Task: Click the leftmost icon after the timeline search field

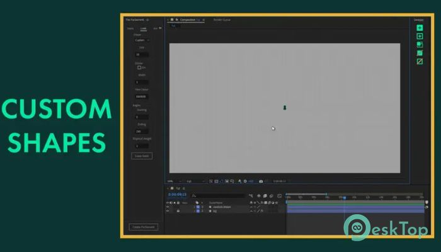Action: point(251,196)
